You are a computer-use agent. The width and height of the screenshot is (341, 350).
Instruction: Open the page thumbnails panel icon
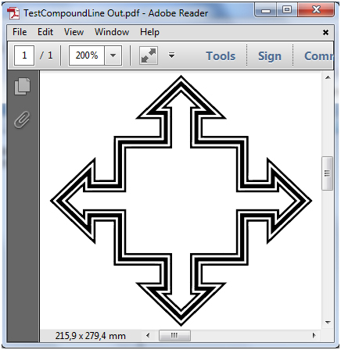coord(22,86)
